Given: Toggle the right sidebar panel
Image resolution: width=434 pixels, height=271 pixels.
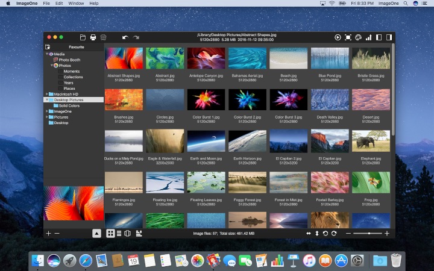Looking at the screenshot, I should pyautogui.click(x=389, y=37).
